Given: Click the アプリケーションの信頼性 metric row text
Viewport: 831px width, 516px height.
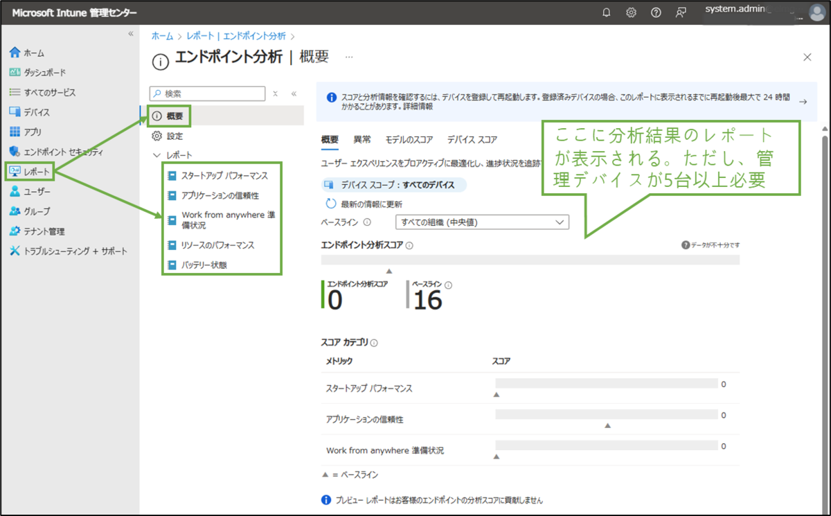Looking at the screenshot, I should click(365, 420).
